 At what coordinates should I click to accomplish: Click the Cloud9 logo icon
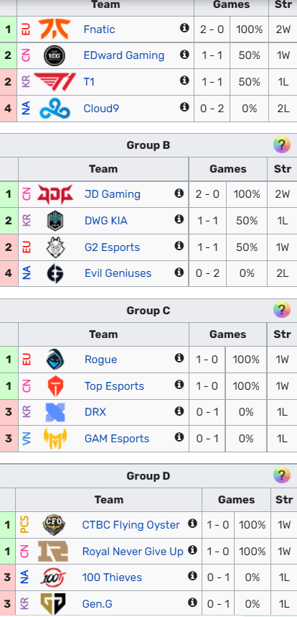pos(55,108)
